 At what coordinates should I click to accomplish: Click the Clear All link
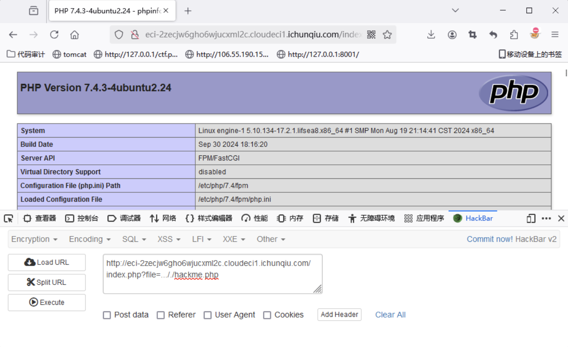pyautogui.click(x=390, y=315)
